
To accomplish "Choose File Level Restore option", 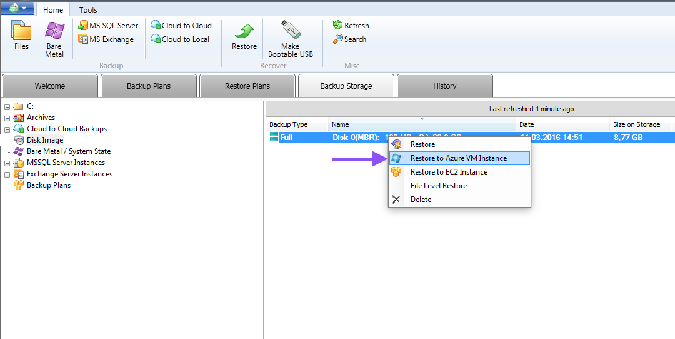I will [459, 186].
